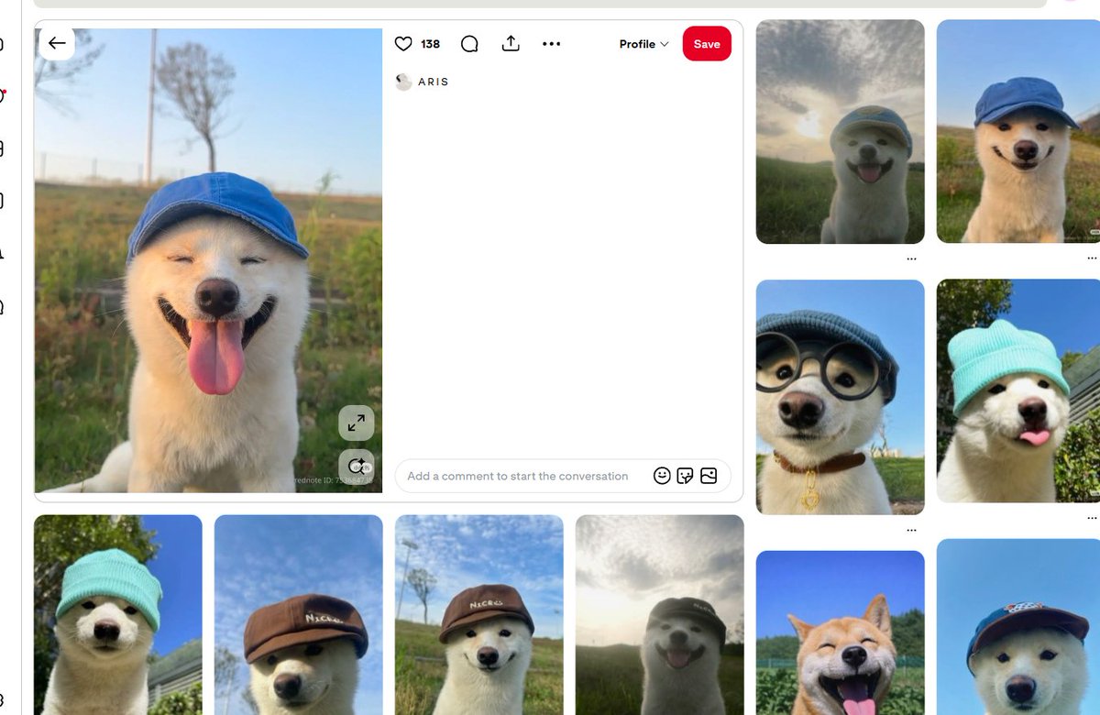Open the teal beanie dog pin in bottom row
Screen dimensions: 1100x715
pos(118,615)
